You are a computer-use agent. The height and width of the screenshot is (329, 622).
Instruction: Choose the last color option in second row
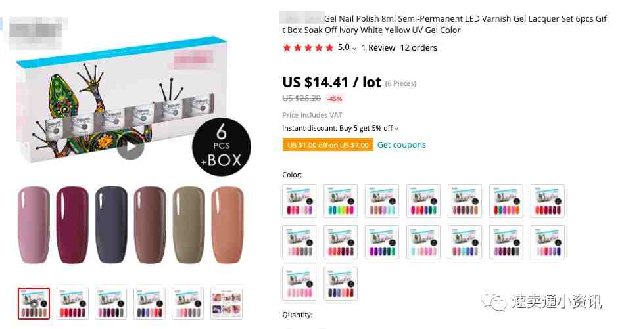click(x=548, y=242)
